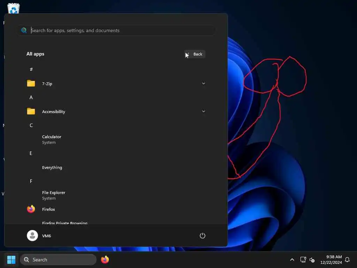Click the 7-Zip folder name
Viewport: 357px width, 268px height.
pos(47,84)
